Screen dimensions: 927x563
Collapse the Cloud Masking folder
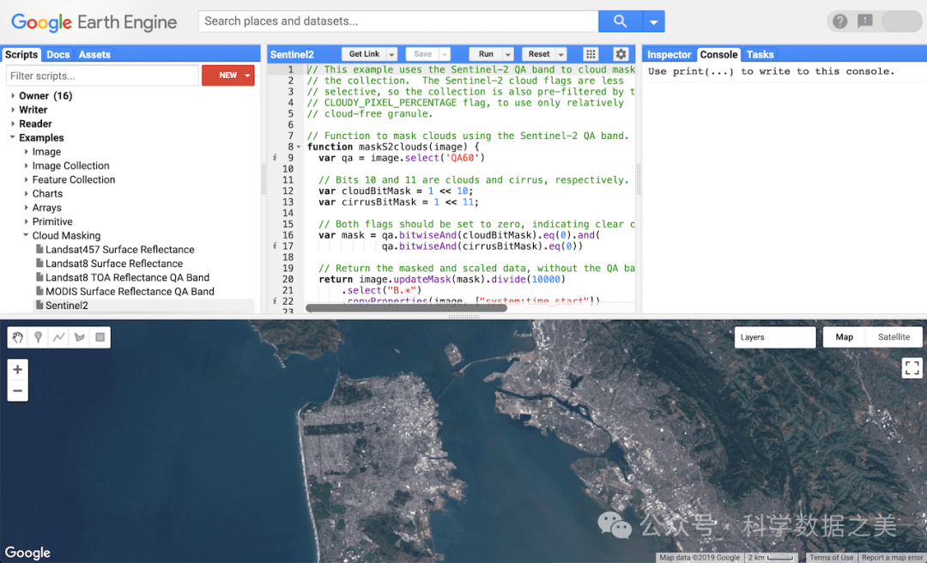click(26, 235)
